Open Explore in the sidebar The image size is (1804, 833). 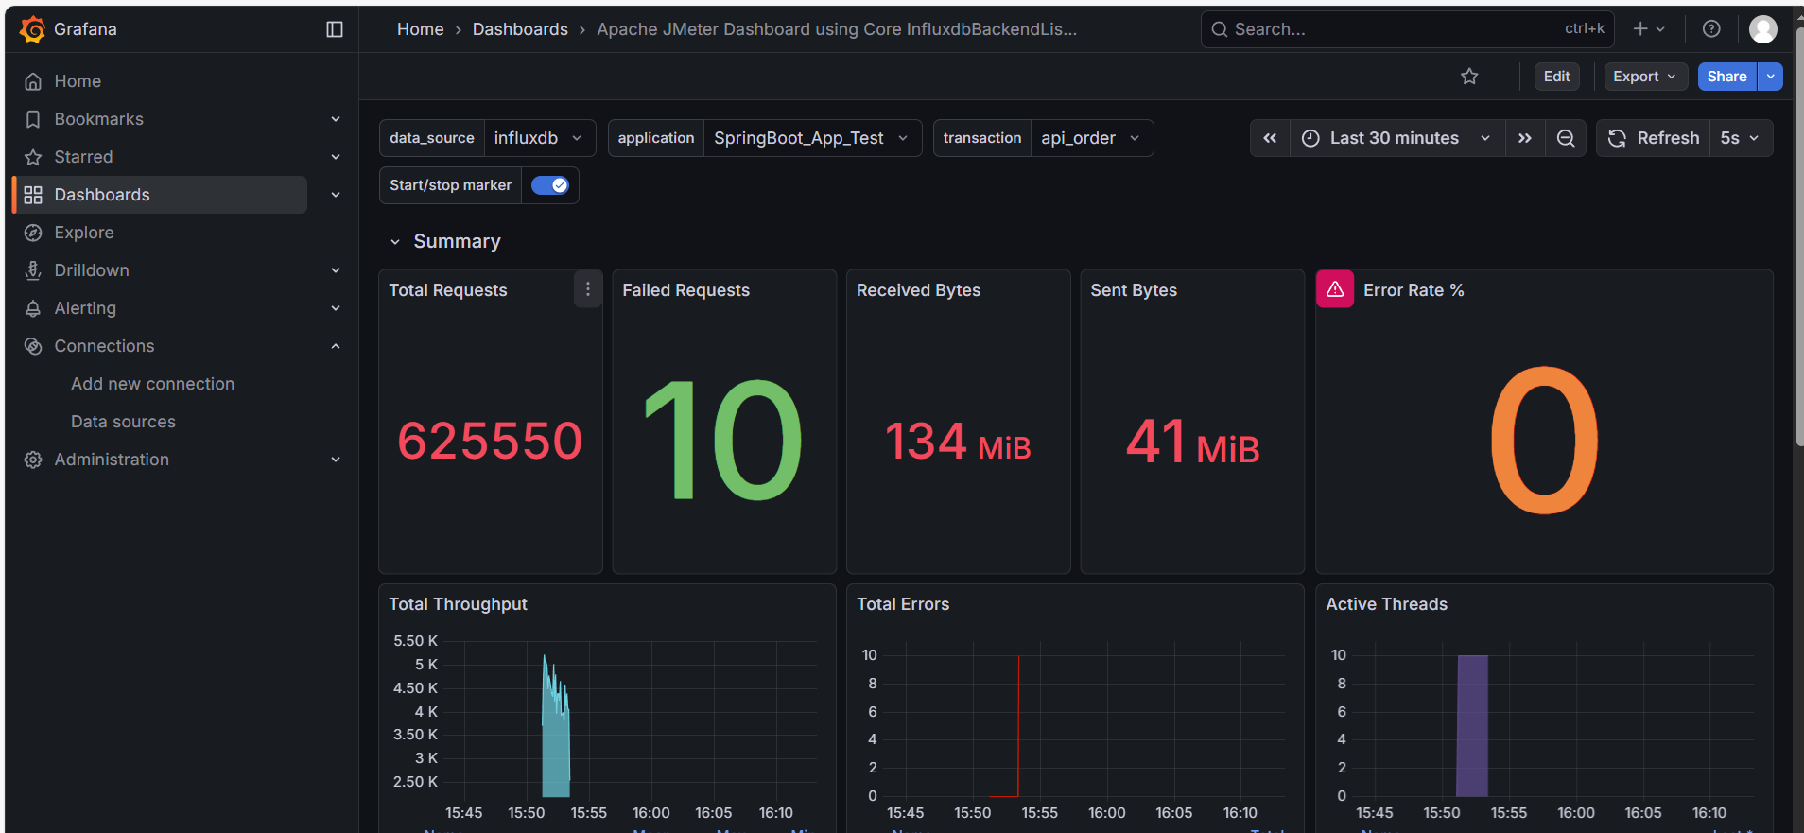point(84,233)
